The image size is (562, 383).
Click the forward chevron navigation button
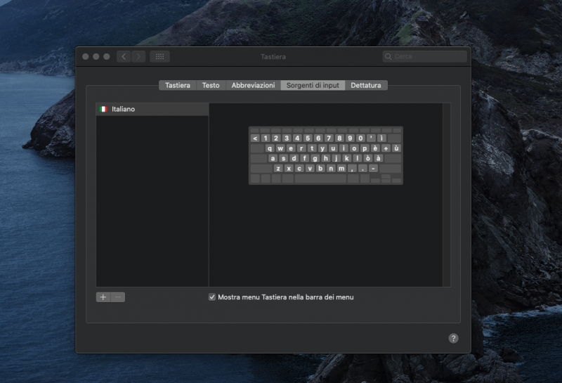[x=138, y=56]
